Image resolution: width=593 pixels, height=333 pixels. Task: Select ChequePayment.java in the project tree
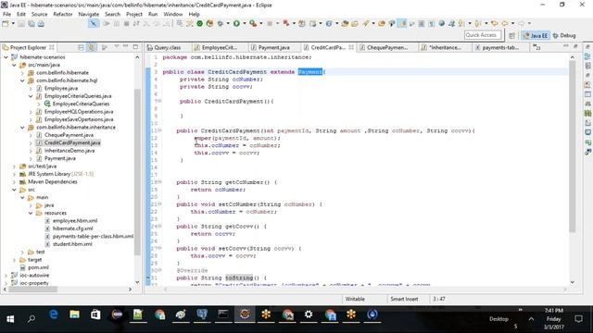[69, 135]
